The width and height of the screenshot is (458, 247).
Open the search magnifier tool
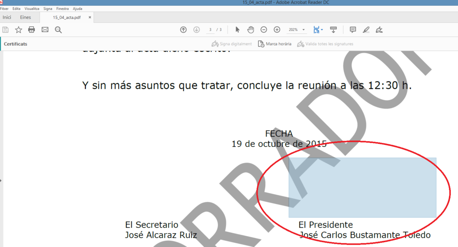[x=58, y=30]
